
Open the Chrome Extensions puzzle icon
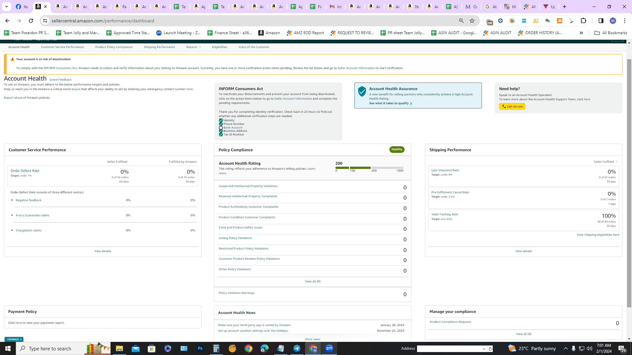(x=584, y=21)
